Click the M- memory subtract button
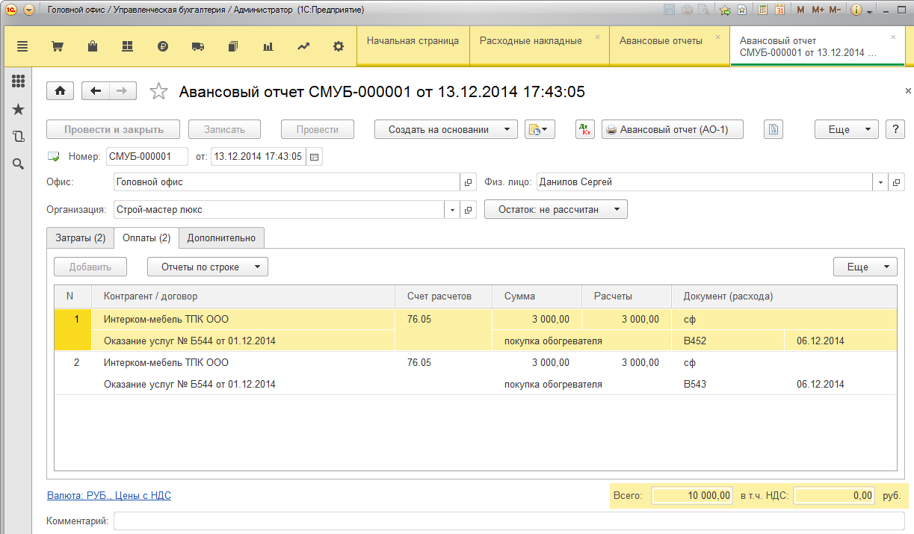This screenshot has width=914, height=534. (x=836, y=10)
